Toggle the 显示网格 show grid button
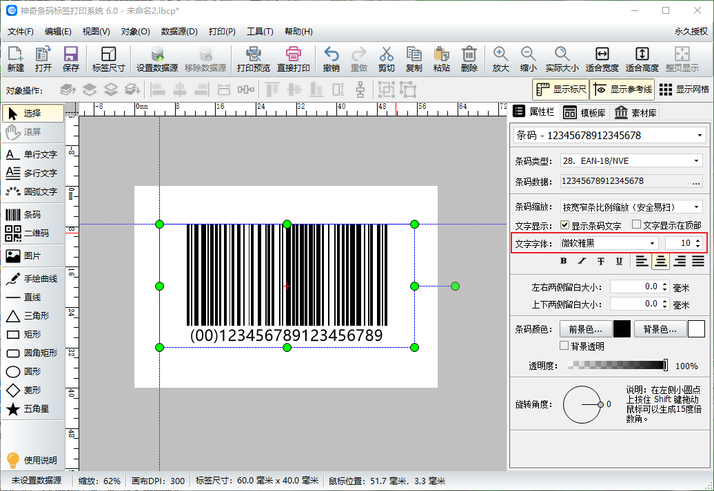Viewport: 714px width, 491px height. pyautogui.click(x=684, y=90)
